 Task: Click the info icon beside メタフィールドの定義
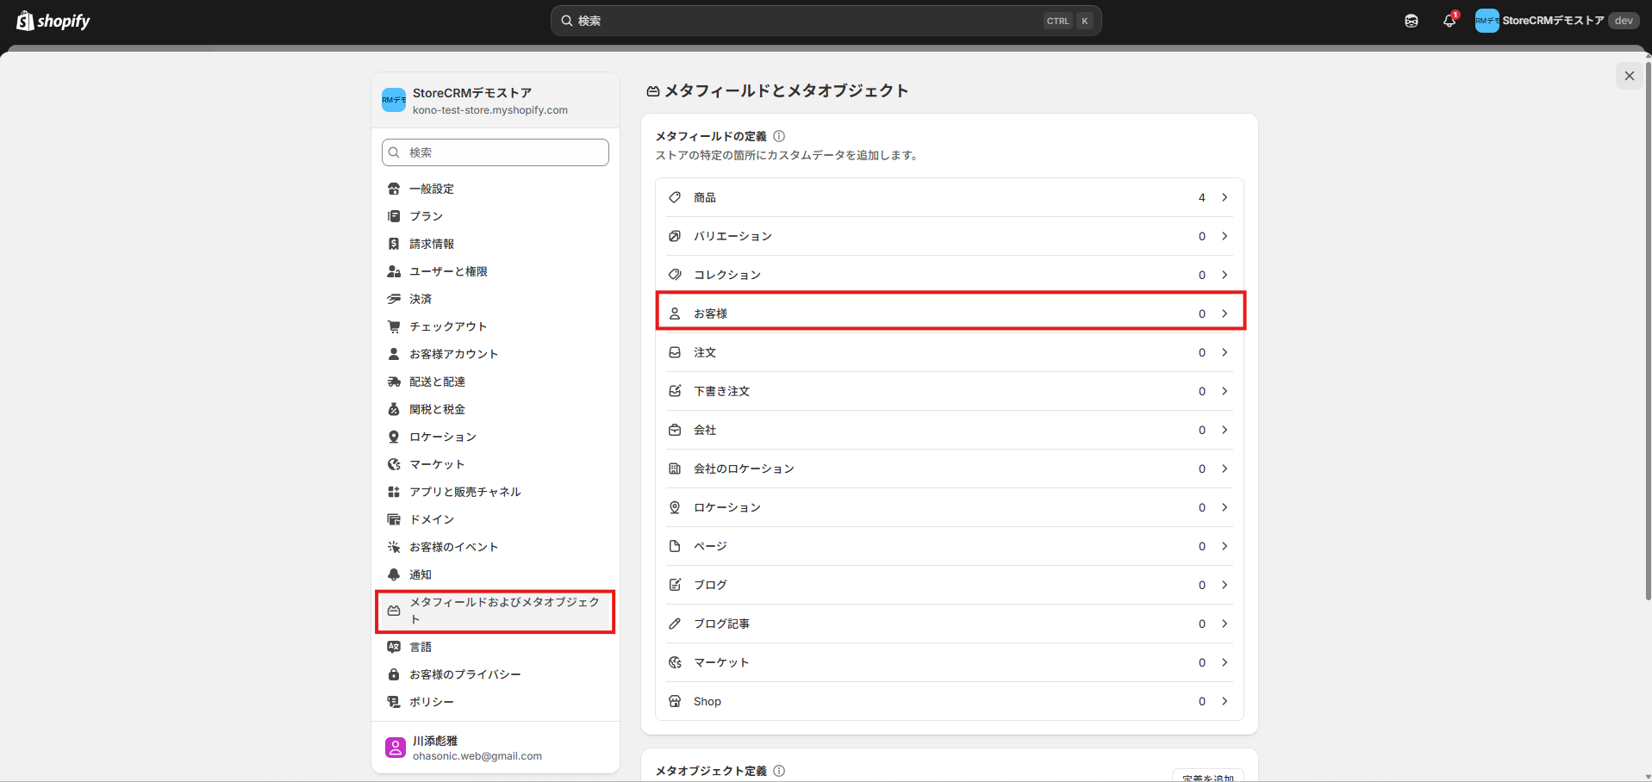(x=779, y=136)
